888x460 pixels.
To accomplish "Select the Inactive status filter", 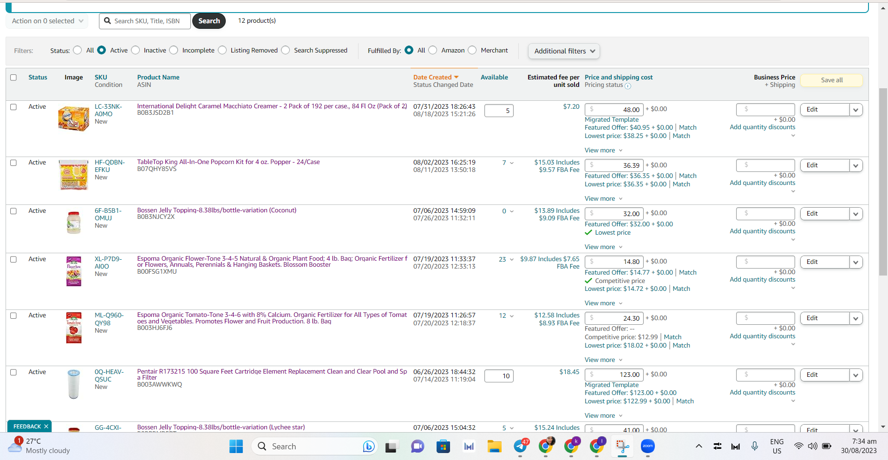I will click(x=136, y=50).
